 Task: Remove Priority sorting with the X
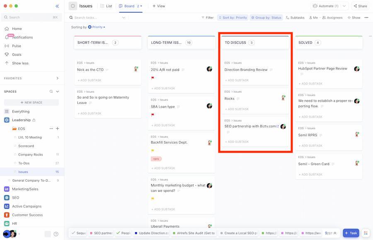(x=90, y=27)
